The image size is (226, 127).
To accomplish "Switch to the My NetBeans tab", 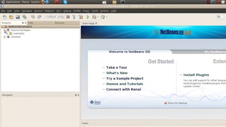I will (215, 52).
